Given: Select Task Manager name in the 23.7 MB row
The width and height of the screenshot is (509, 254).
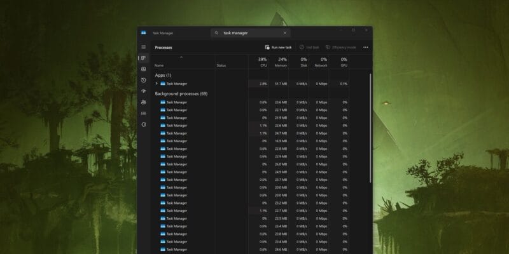Looking at the screenshot, I should click(x=177, y=180).
